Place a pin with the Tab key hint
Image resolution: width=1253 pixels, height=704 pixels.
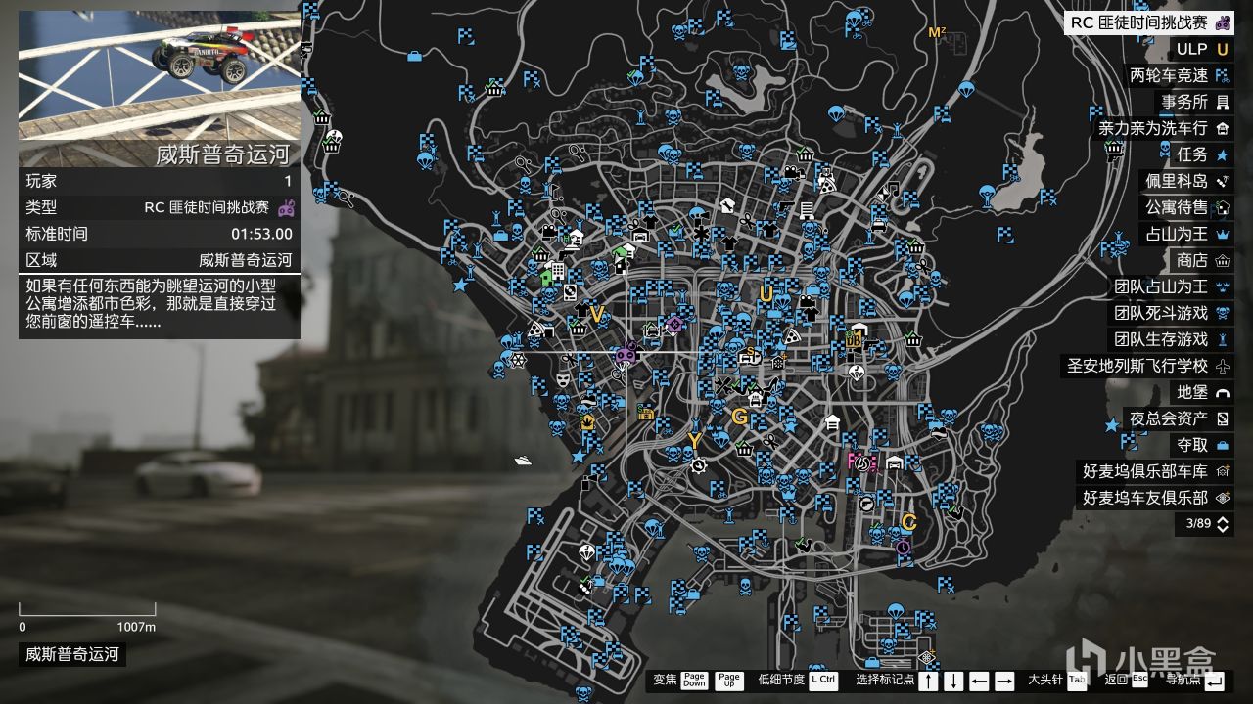[1077, 680]
